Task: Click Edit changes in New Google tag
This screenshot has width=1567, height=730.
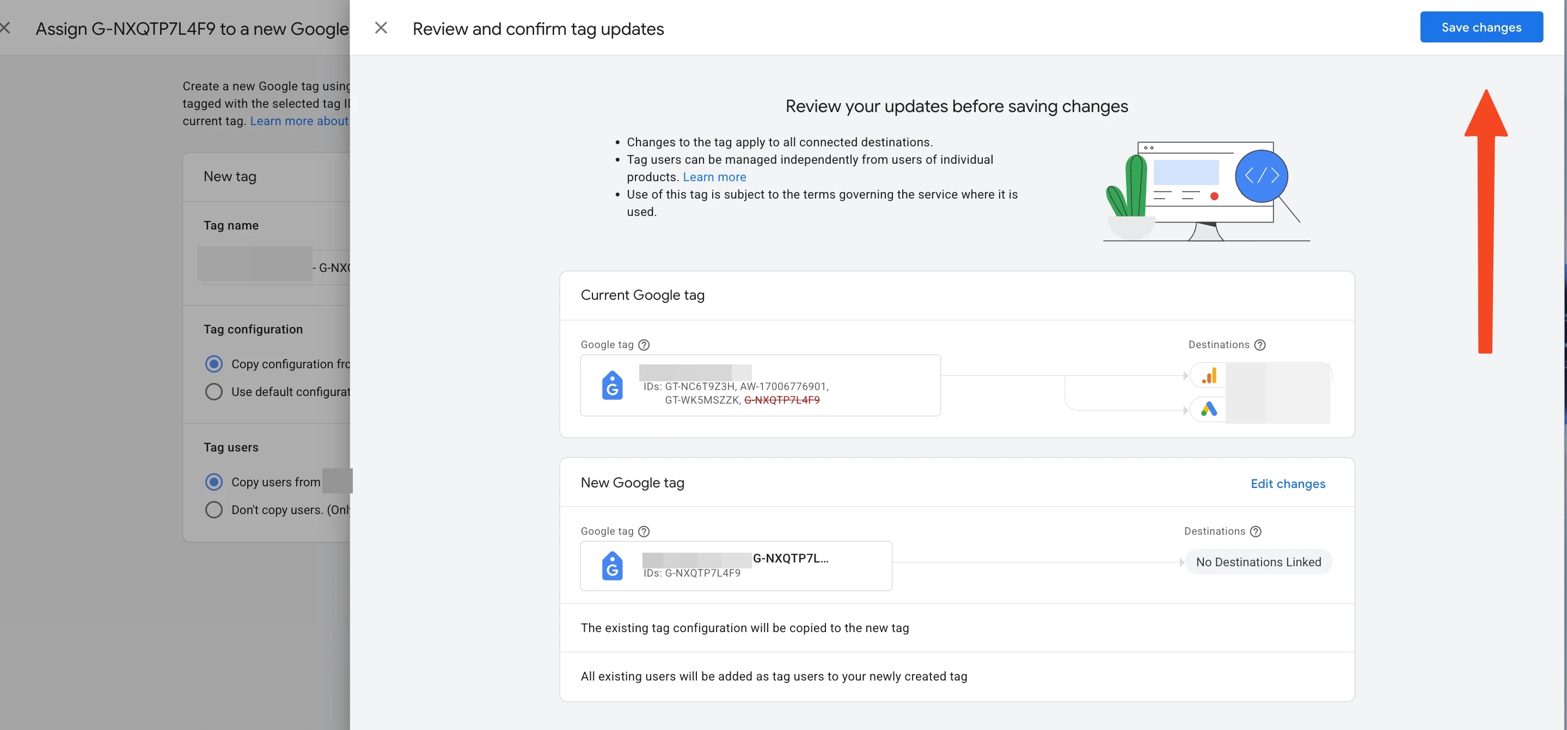Action: click(x=1287, y=484)
